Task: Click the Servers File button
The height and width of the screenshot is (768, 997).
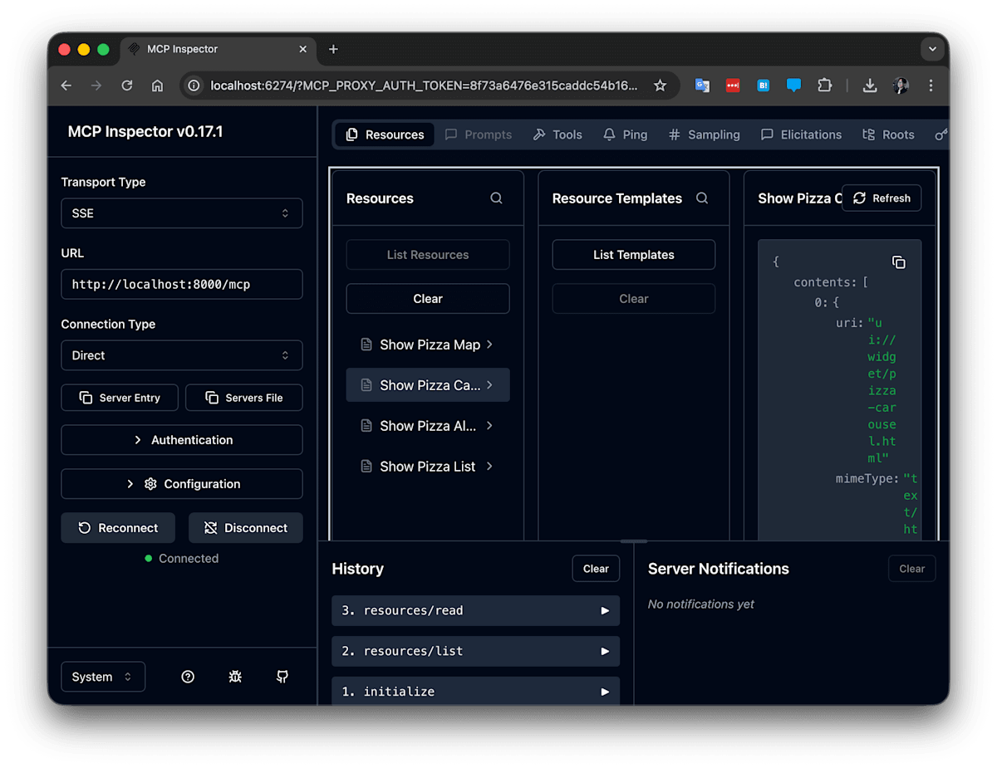Action: point(244,398)
